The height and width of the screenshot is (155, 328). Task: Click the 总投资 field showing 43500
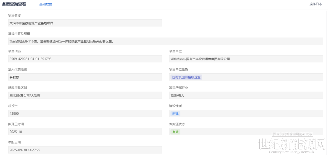85,113
